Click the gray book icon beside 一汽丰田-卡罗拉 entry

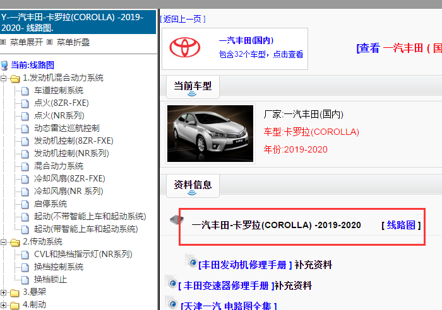tap(177, 220)
